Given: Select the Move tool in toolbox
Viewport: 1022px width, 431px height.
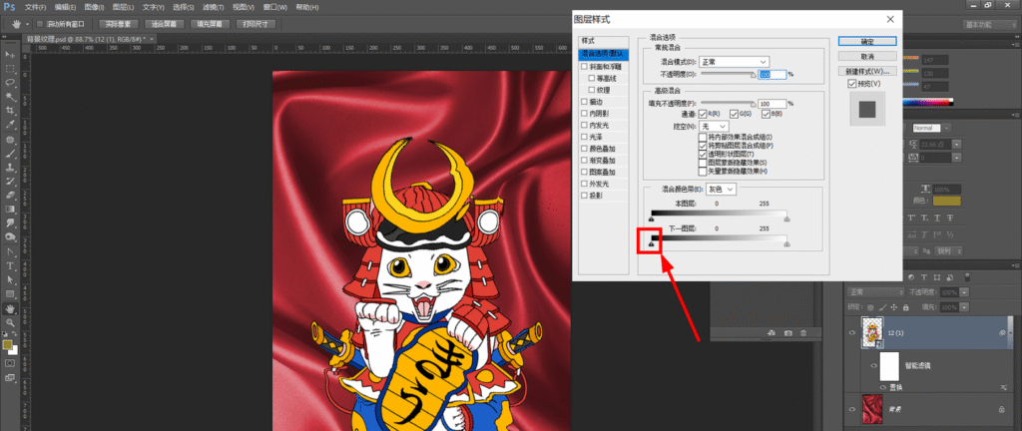Looking at the screenshot, I should [x=10, y=54].
